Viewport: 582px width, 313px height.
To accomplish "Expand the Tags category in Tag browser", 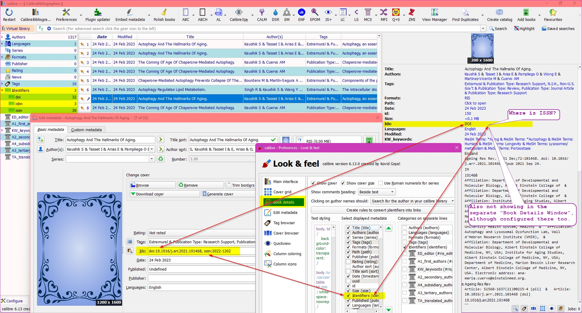I will point(2,84).
